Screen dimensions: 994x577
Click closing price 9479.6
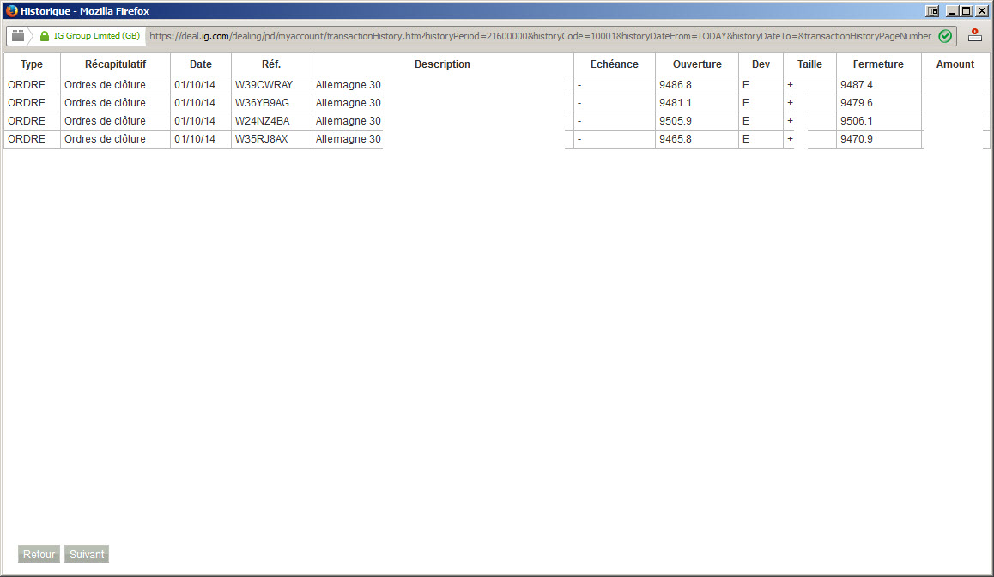click(857, 103)
